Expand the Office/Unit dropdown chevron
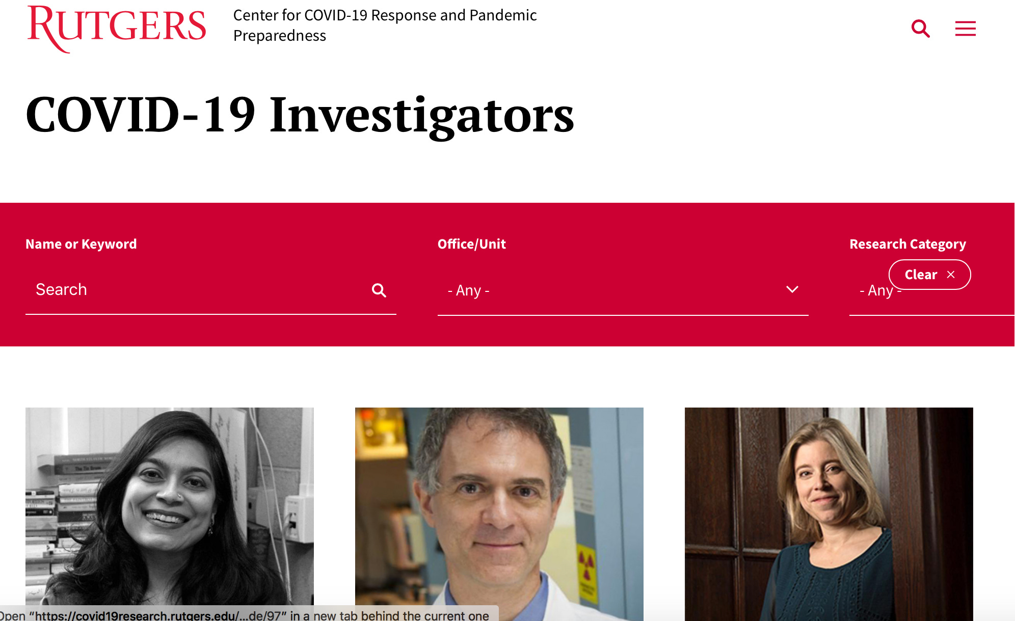Viewport: 1015px width, 621px height. pyautogui.click(x=792, y=289)
